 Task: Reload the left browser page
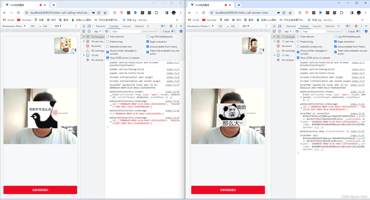[18, 13]
